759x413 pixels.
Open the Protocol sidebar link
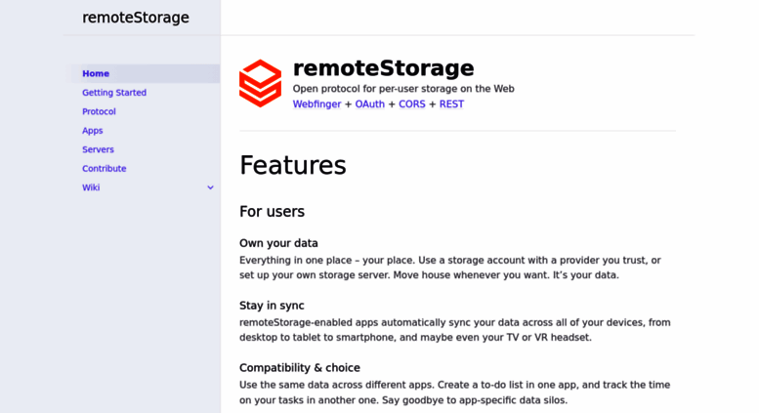[x=99, y=111]
